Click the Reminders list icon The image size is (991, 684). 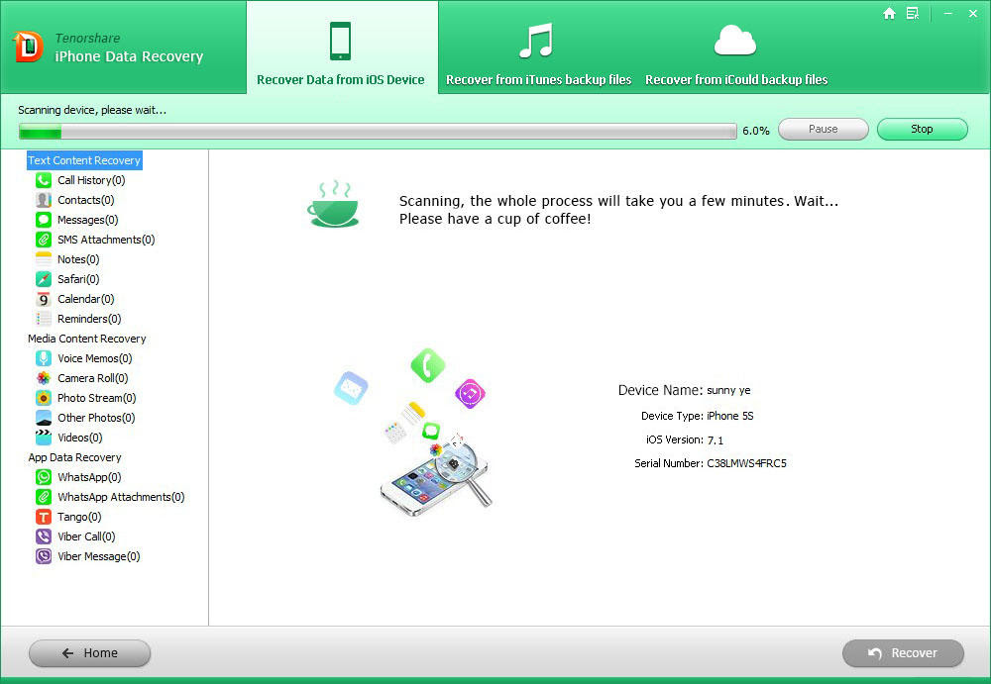(43, 319)
